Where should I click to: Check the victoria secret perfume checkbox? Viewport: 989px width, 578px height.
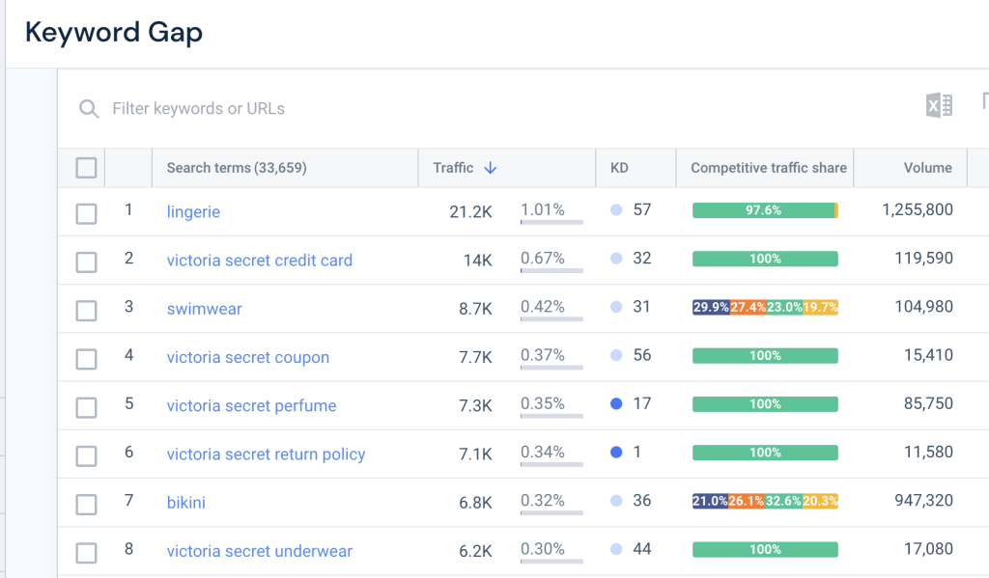[x=86, y=408]
